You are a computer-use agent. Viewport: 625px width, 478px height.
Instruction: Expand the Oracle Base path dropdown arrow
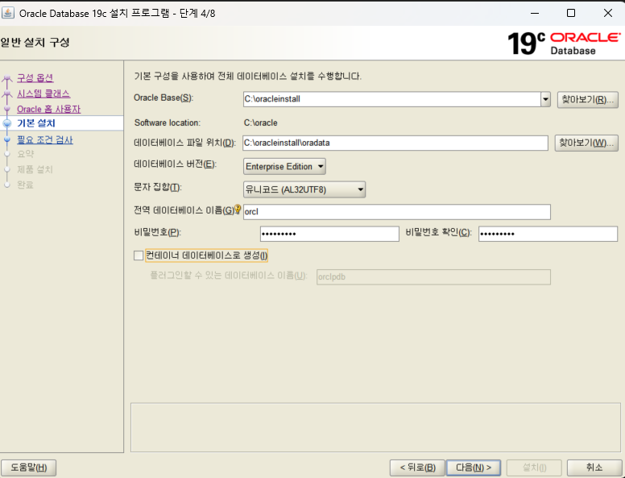tap(546, 99)
